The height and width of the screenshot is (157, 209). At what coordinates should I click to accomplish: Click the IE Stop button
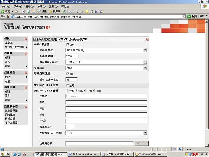(23, 11)
